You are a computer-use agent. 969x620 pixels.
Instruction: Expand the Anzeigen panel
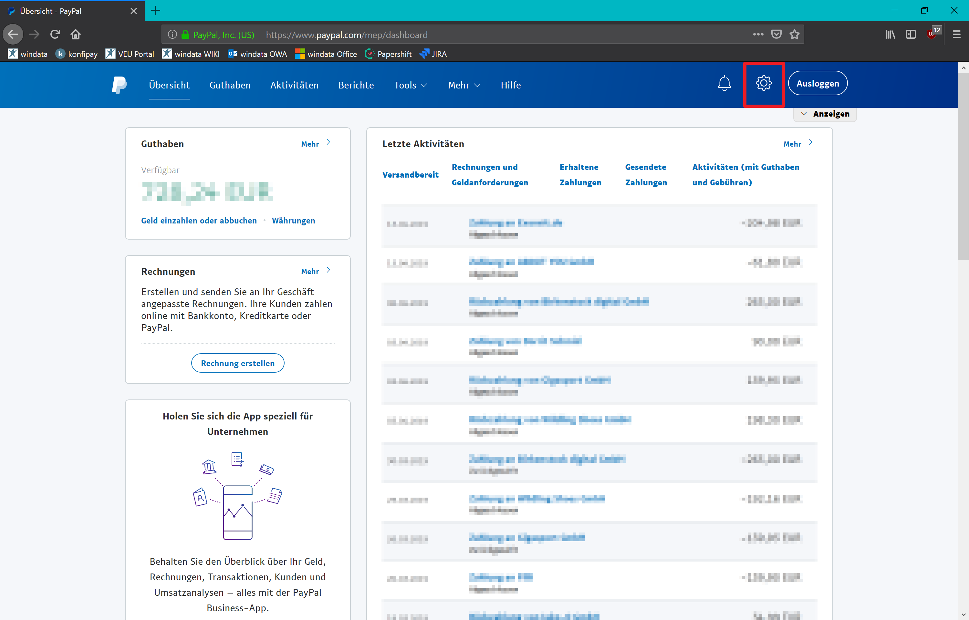(825, 114)
